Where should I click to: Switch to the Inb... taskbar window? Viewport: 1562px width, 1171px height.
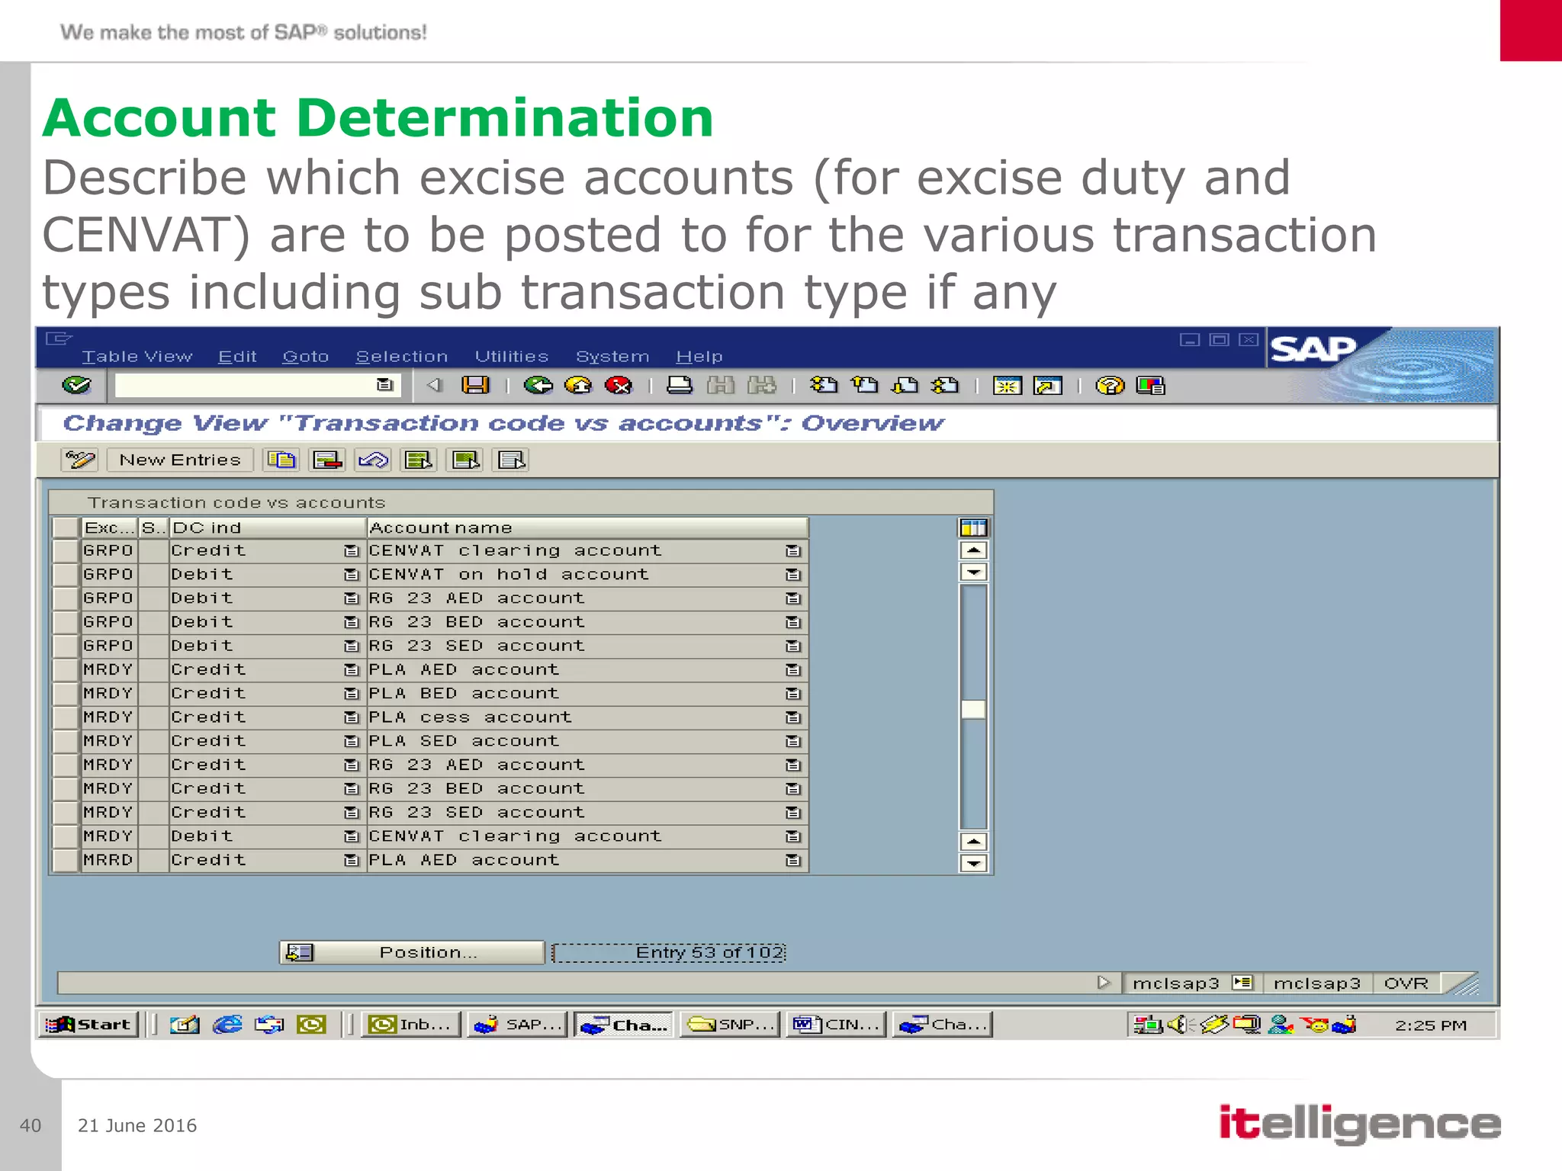pos(411,1025)
